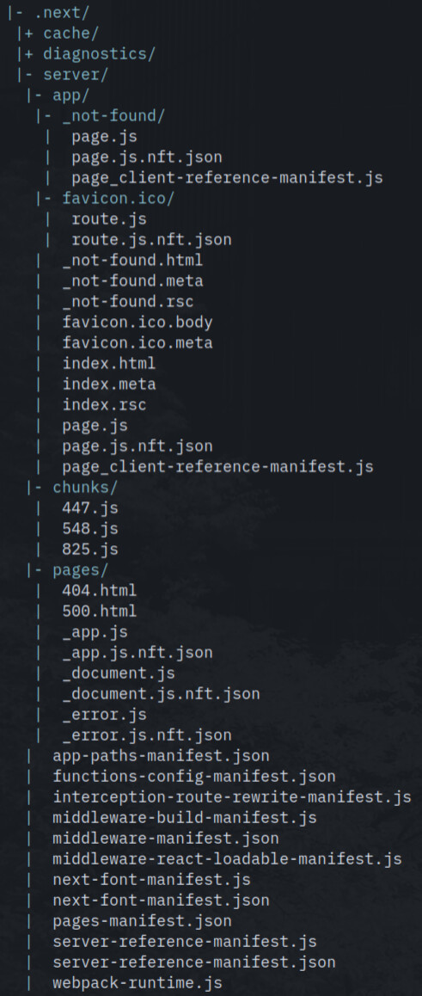Collapse the favicon.ico/ folder

(105, 198)
